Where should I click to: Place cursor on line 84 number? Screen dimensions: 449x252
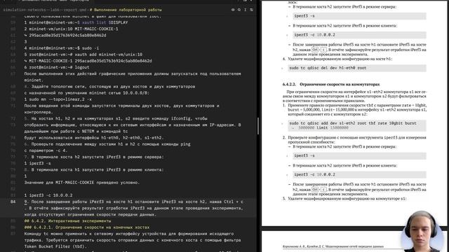point(13,202)
